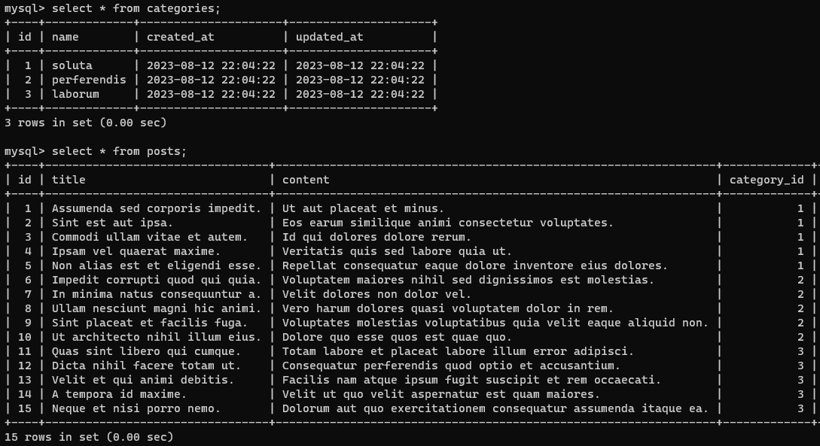820x446 pixels.
Task: Click the title 'Impedit corrupti quod qui quia.'
Action: point(157,280)
